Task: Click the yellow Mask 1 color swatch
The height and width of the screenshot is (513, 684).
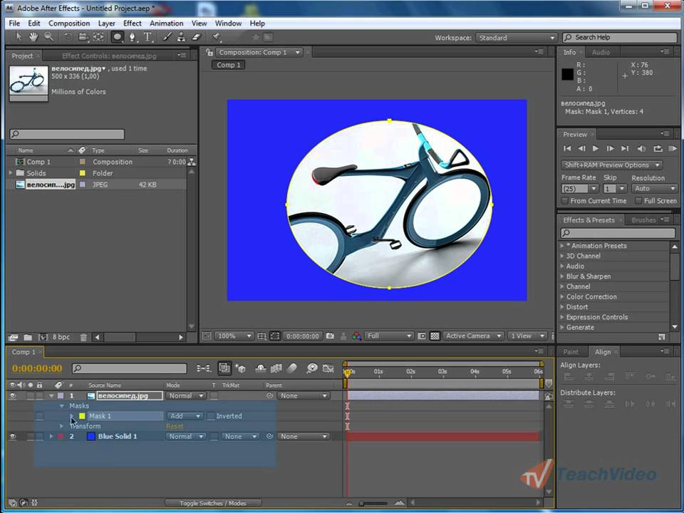Action: tap(82, 416)
